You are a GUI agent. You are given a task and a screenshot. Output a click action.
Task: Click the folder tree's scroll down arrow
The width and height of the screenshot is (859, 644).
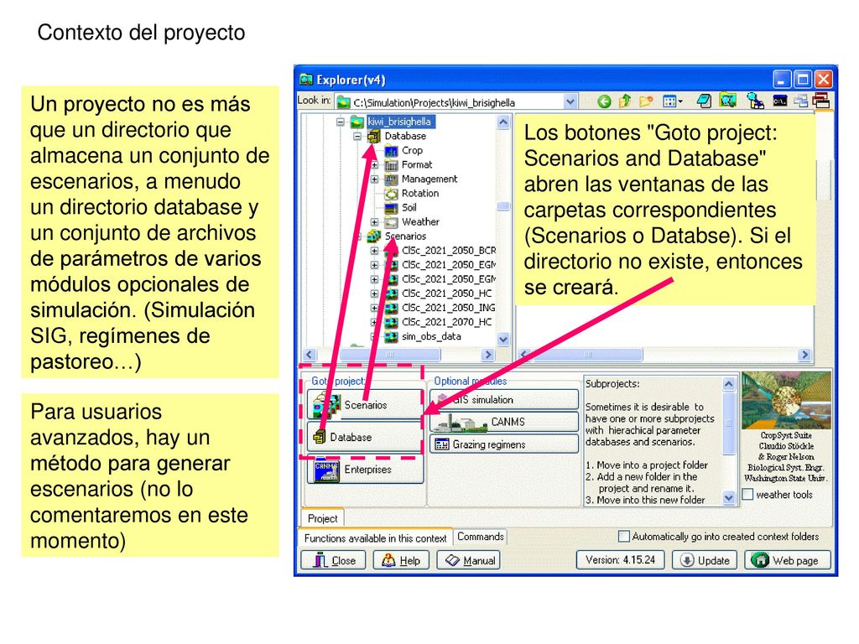pos(503,340)
